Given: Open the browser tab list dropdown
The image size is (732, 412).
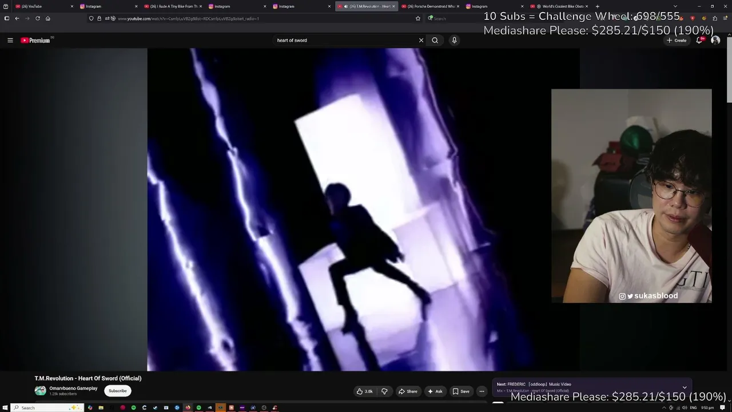Looking at the screenshot, I should coord(675,6).
